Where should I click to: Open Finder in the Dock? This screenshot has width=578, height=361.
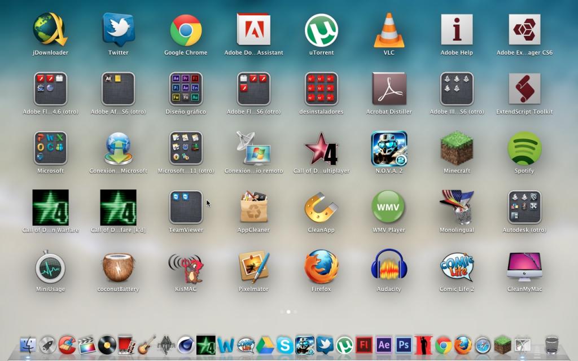(x=28, y=346)
